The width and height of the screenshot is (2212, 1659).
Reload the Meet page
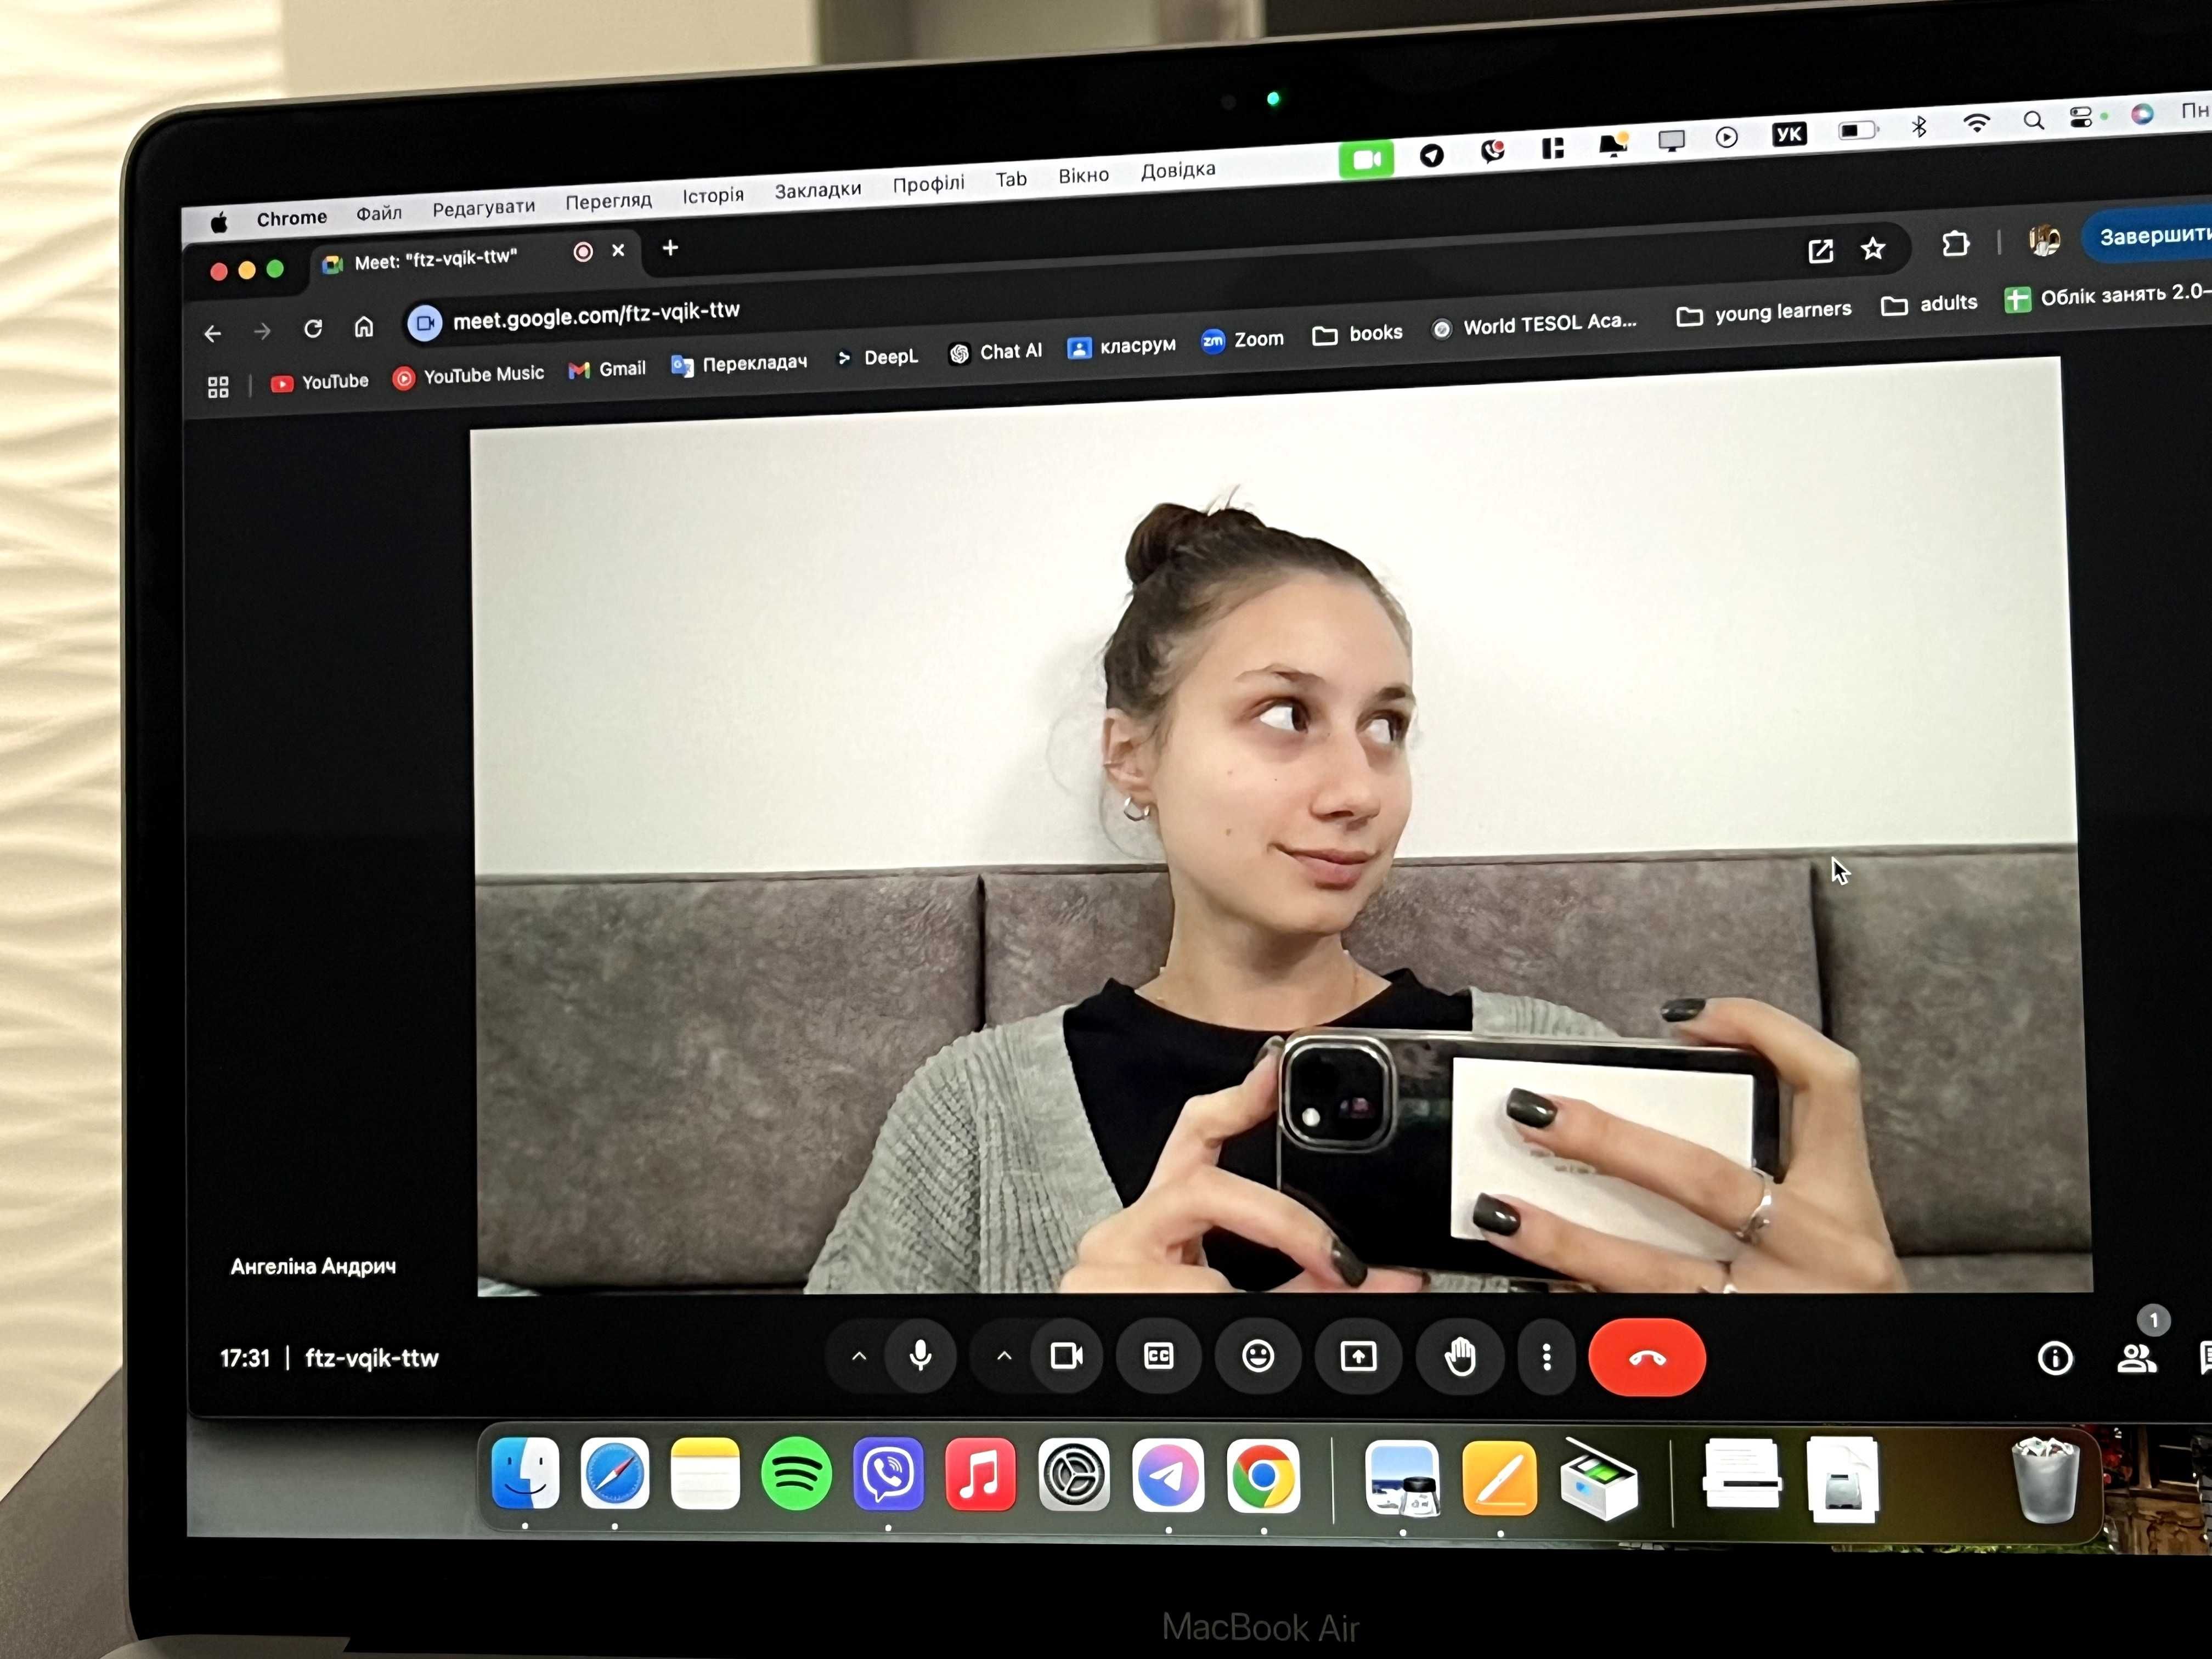coord(313,329)
